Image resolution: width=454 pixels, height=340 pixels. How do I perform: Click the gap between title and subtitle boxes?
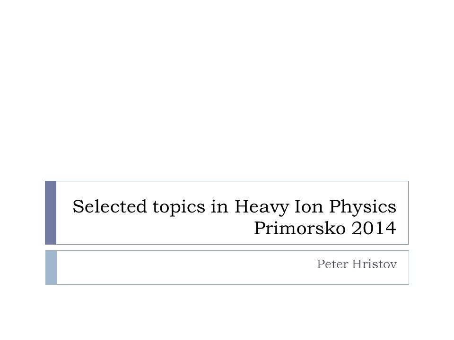coord(227,247)
